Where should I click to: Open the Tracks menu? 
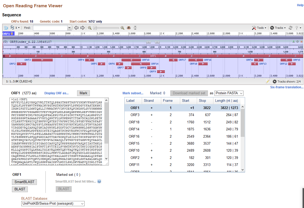pos(278,28)
